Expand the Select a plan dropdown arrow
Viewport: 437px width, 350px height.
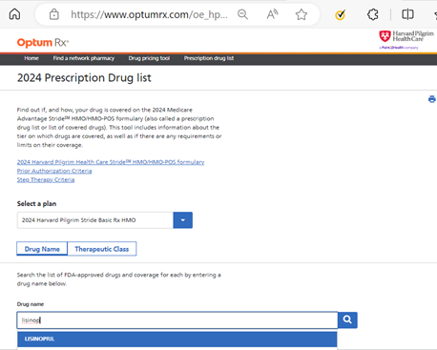(183, 220)
